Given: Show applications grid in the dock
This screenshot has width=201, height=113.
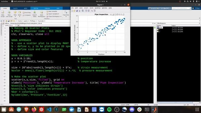Looking at the screenshot, I should [x=197, y=110].
